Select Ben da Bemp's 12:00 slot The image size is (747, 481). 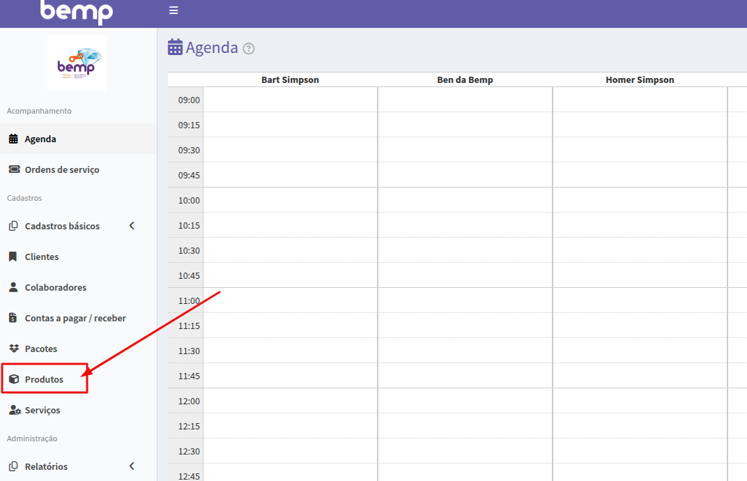pos(465,401)
